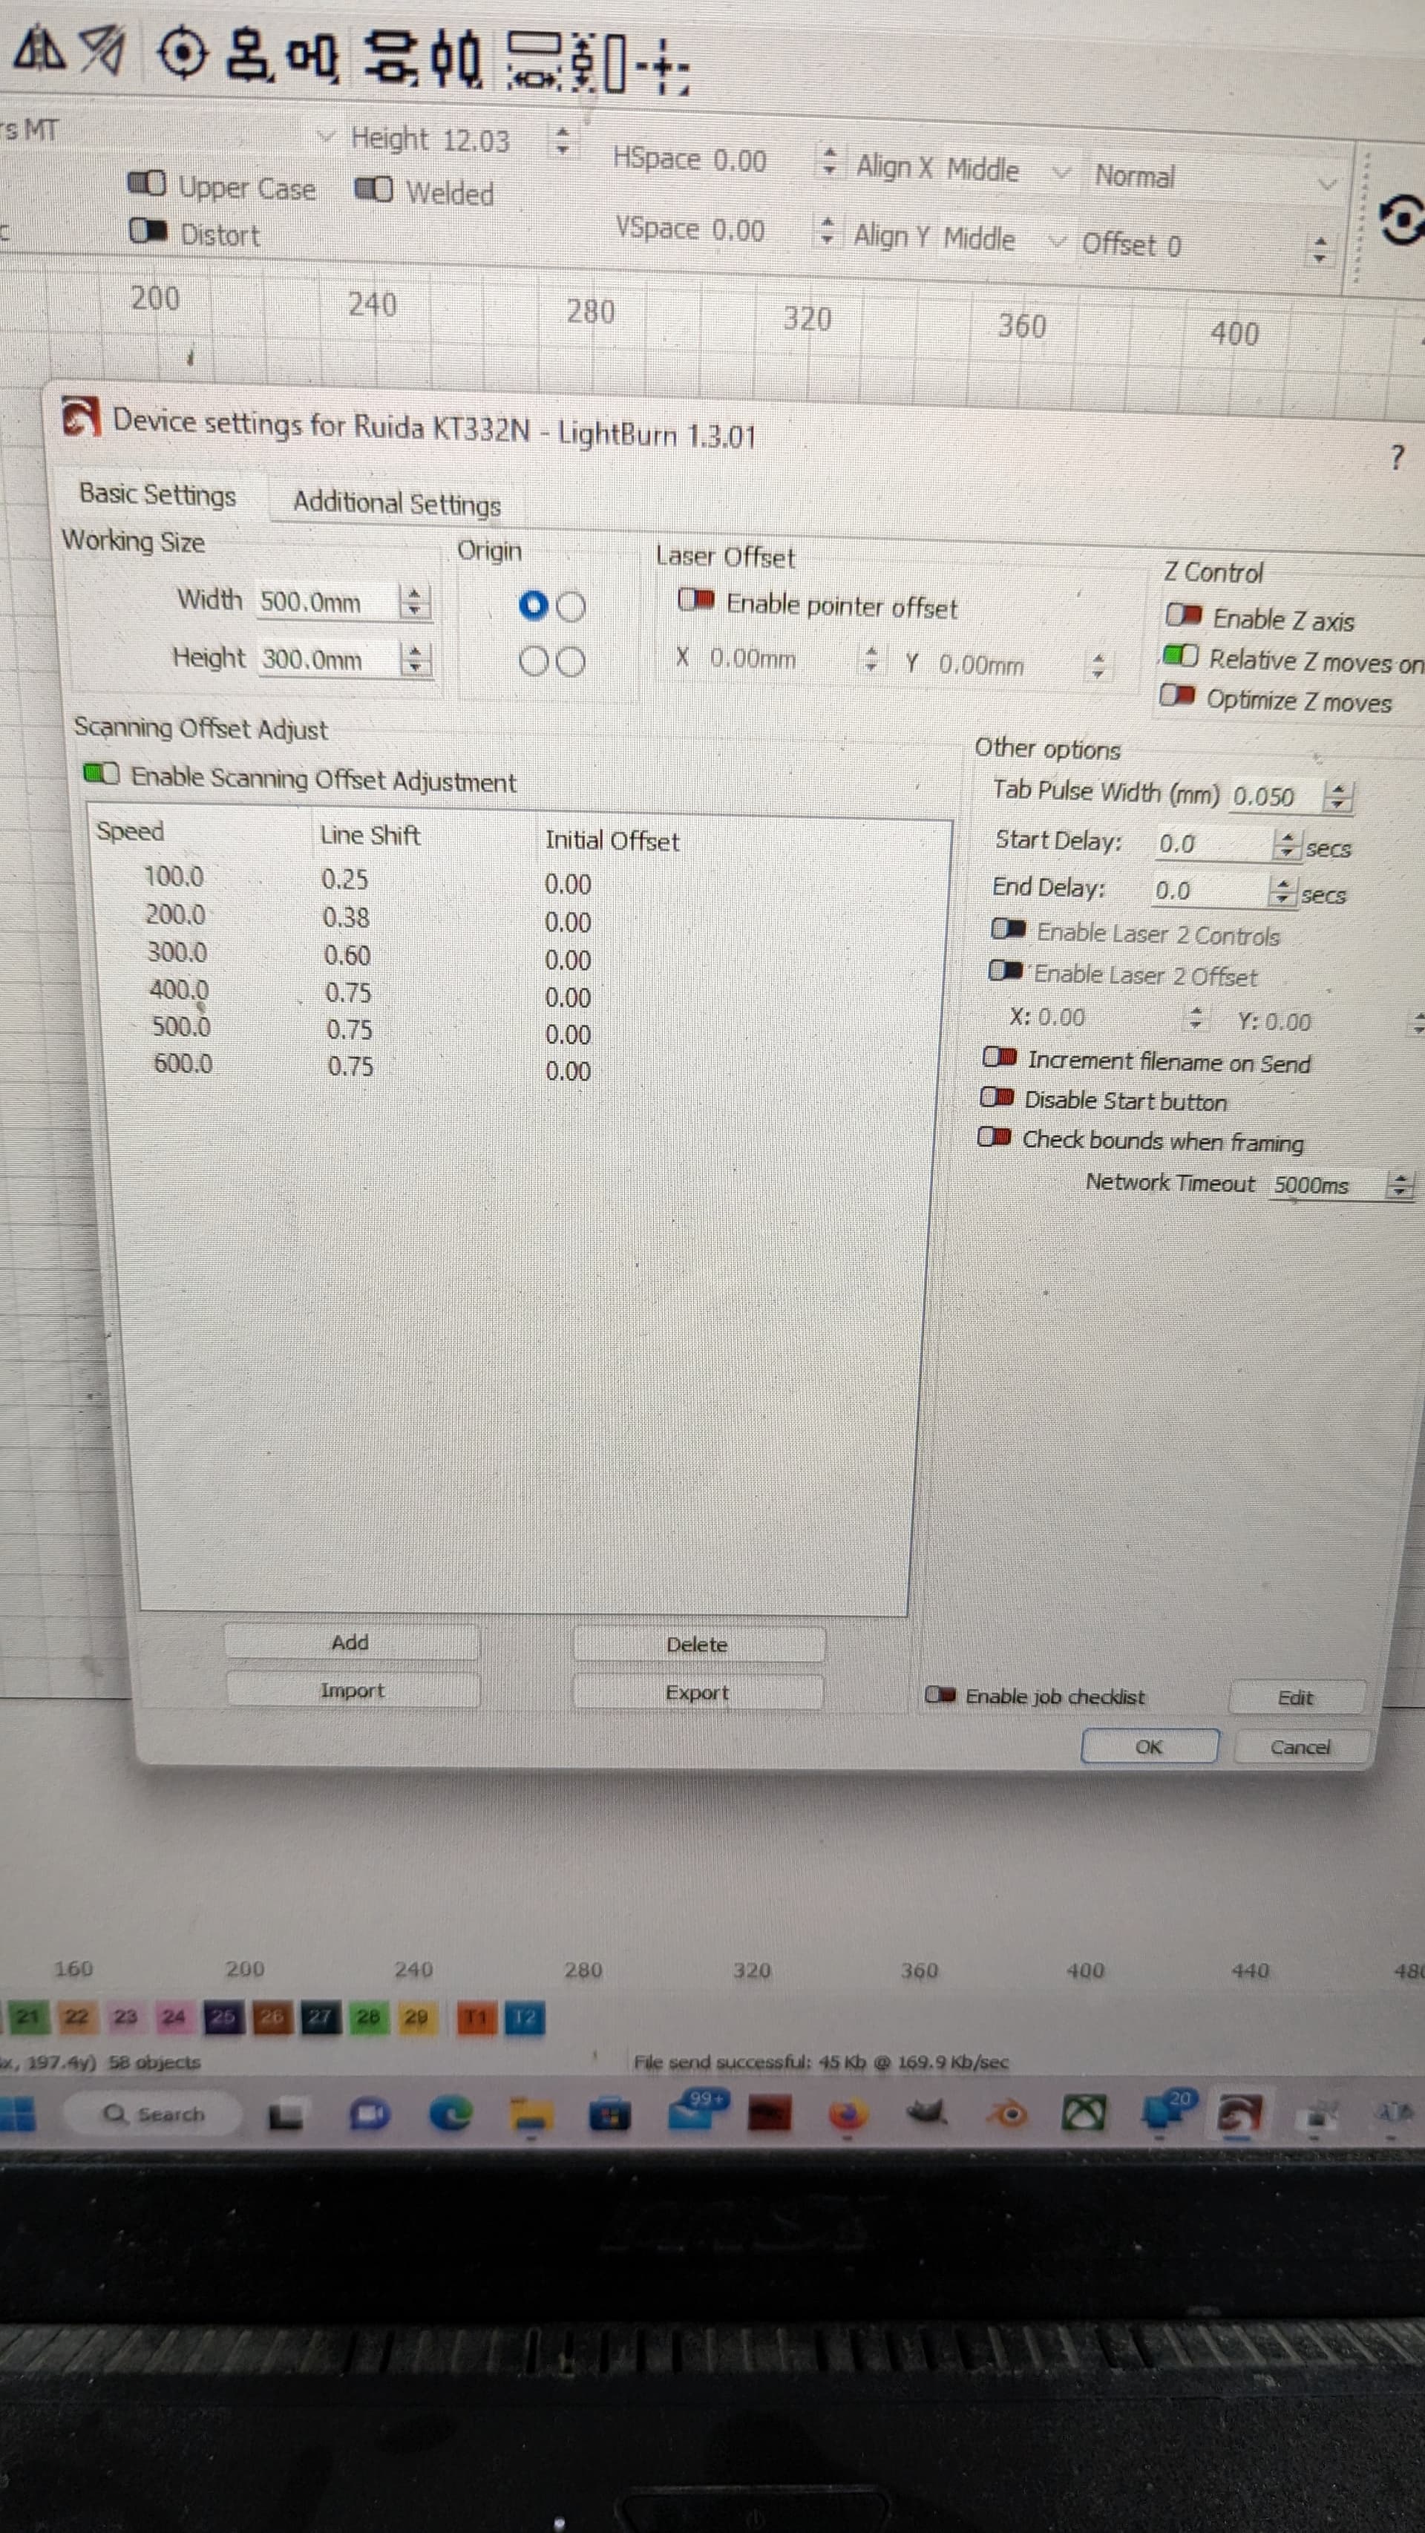This screenshot has height=2533, width=1425.
Task: Select the 25 color swatch in palette
Action: coord(223,2016)
